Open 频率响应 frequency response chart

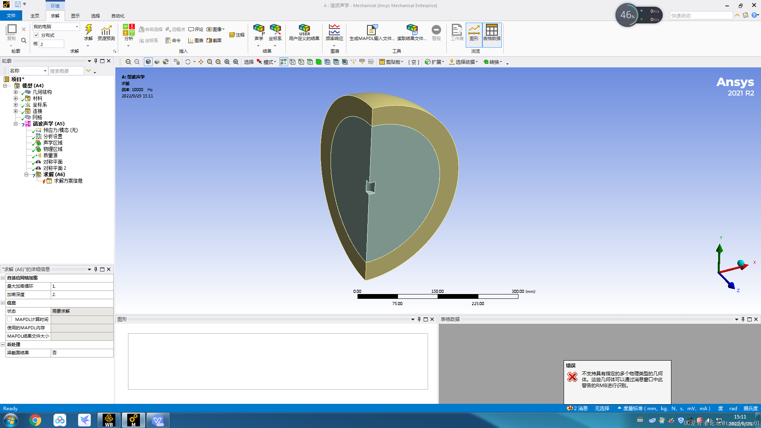(x=334, y=32)
